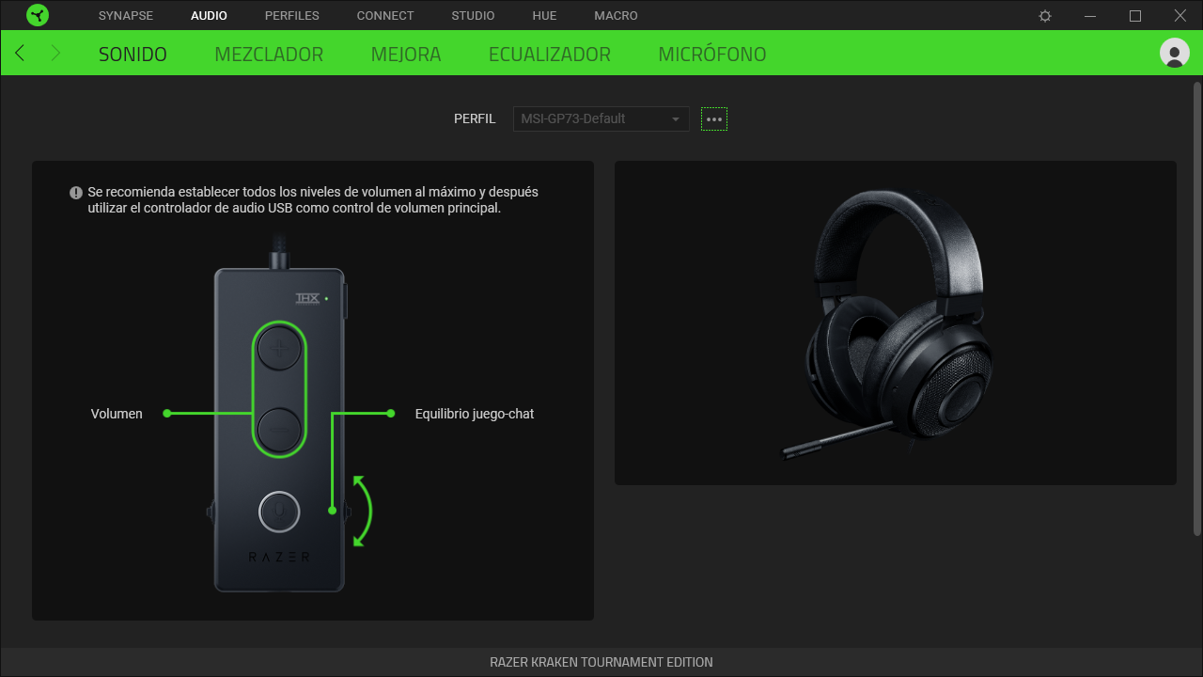
Task: Click the Volumen label
Action: (x=117, y=414)
